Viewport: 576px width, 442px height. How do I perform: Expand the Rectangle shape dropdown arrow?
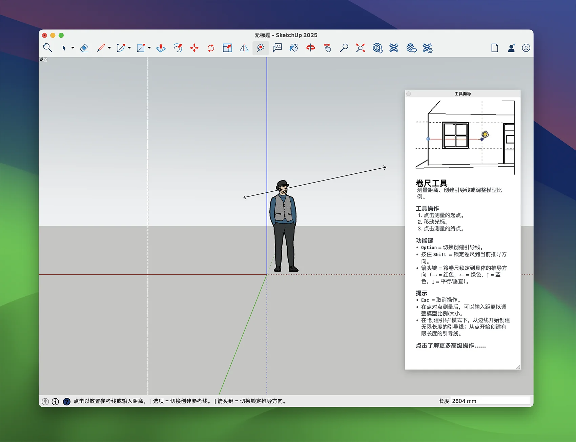tap(149, 48)
